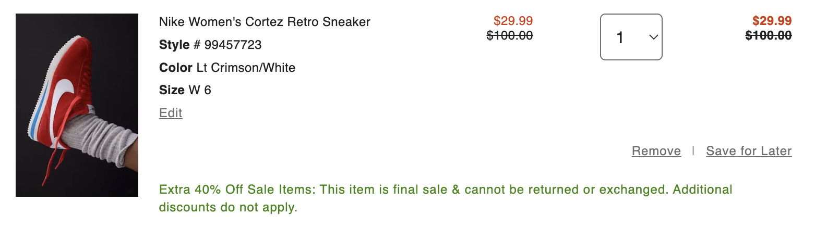
Task: Click the bold Style label
Action: coord(174,45)
